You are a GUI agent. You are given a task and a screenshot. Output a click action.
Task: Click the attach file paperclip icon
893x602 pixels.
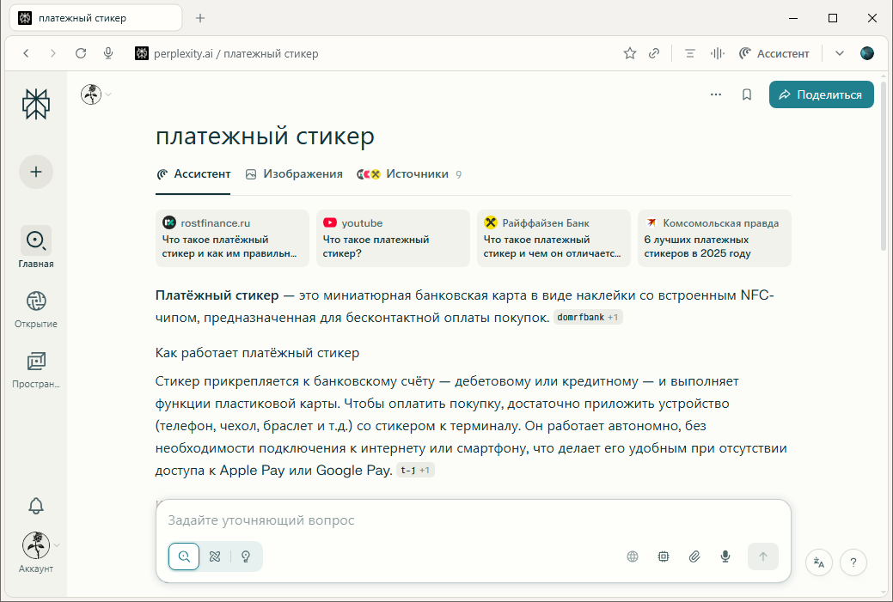[x=694, y=556]
